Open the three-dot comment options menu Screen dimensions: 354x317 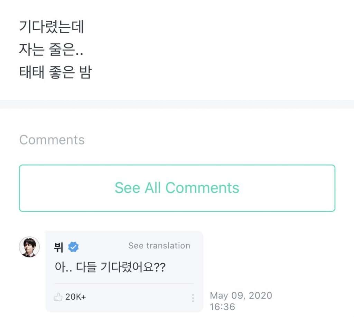tap(193, 298)
